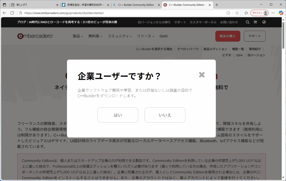Viewport: 286px width, 181px height.
Task: Reload the page with refresh icon
Action: click(12, 13)
